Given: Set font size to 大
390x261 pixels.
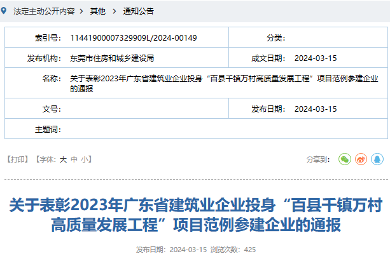Looking at the screenshot, I should click(x=63, y=159).
